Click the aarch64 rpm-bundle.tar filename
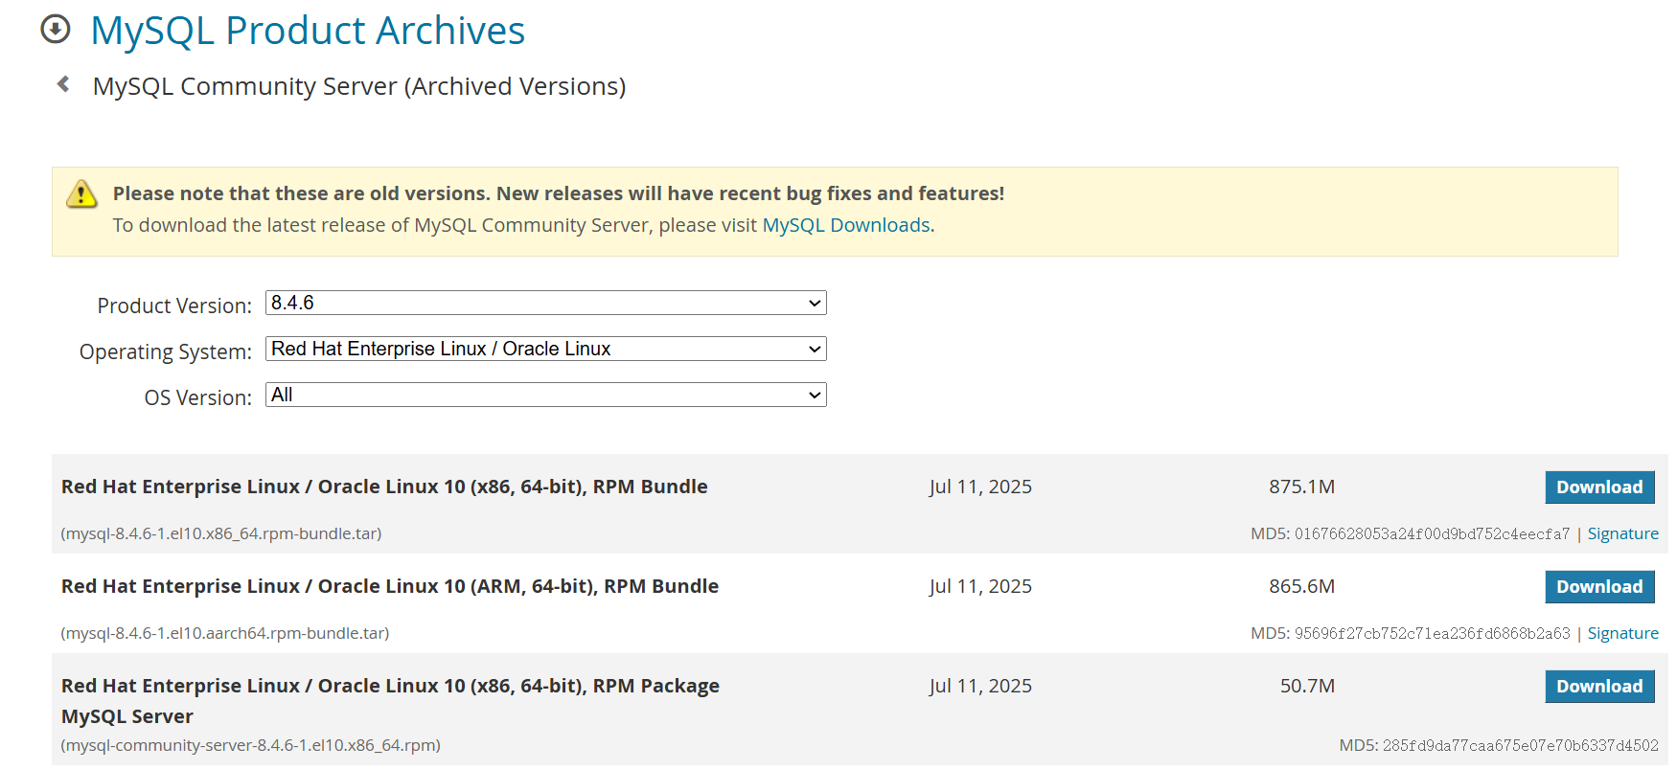1677x770 pixels. click(225, 633)
